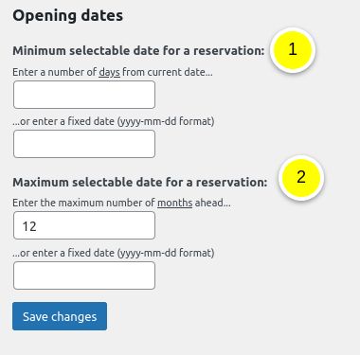Click the underlined word days
Image resolution: width=360 pixels, height=355 pixels.
[109, 72]
